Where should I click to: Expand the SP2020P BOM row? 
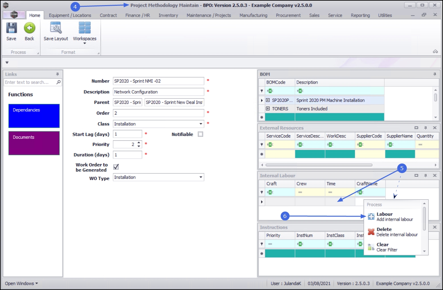point(268,100)
